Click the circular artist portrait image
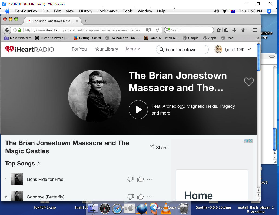279x215 pixels. click(x=94, y=96)
